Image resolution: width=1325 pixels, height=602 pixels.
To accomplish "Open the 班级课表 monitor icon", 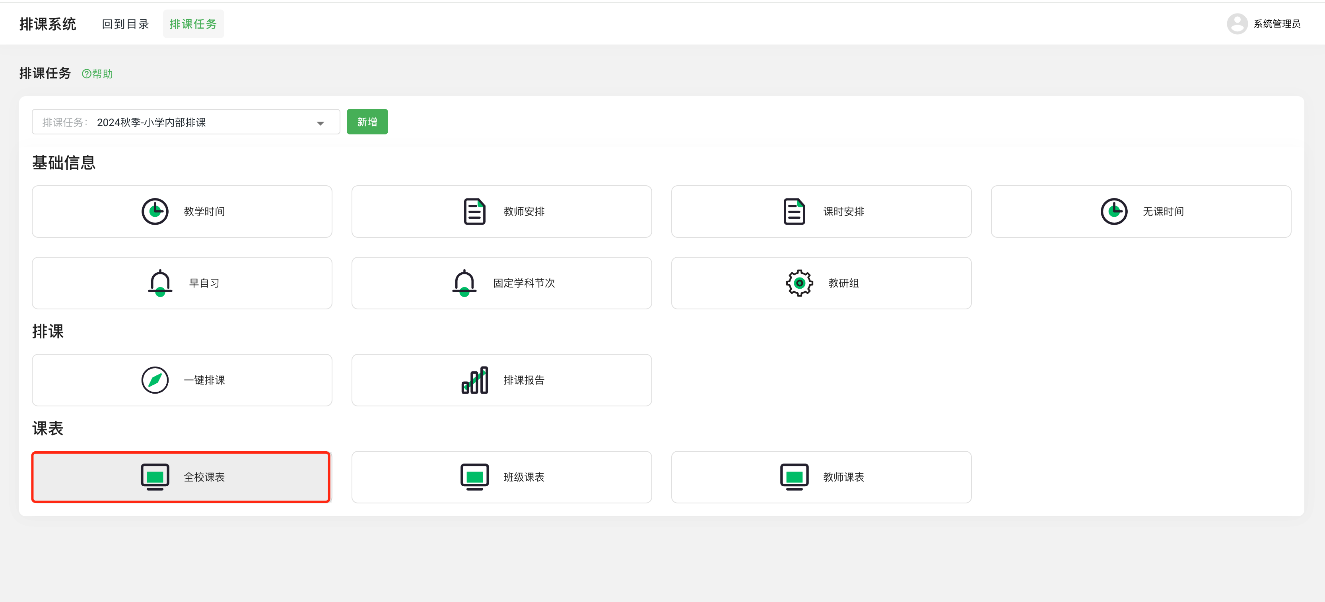I will (x=474, y=477).
